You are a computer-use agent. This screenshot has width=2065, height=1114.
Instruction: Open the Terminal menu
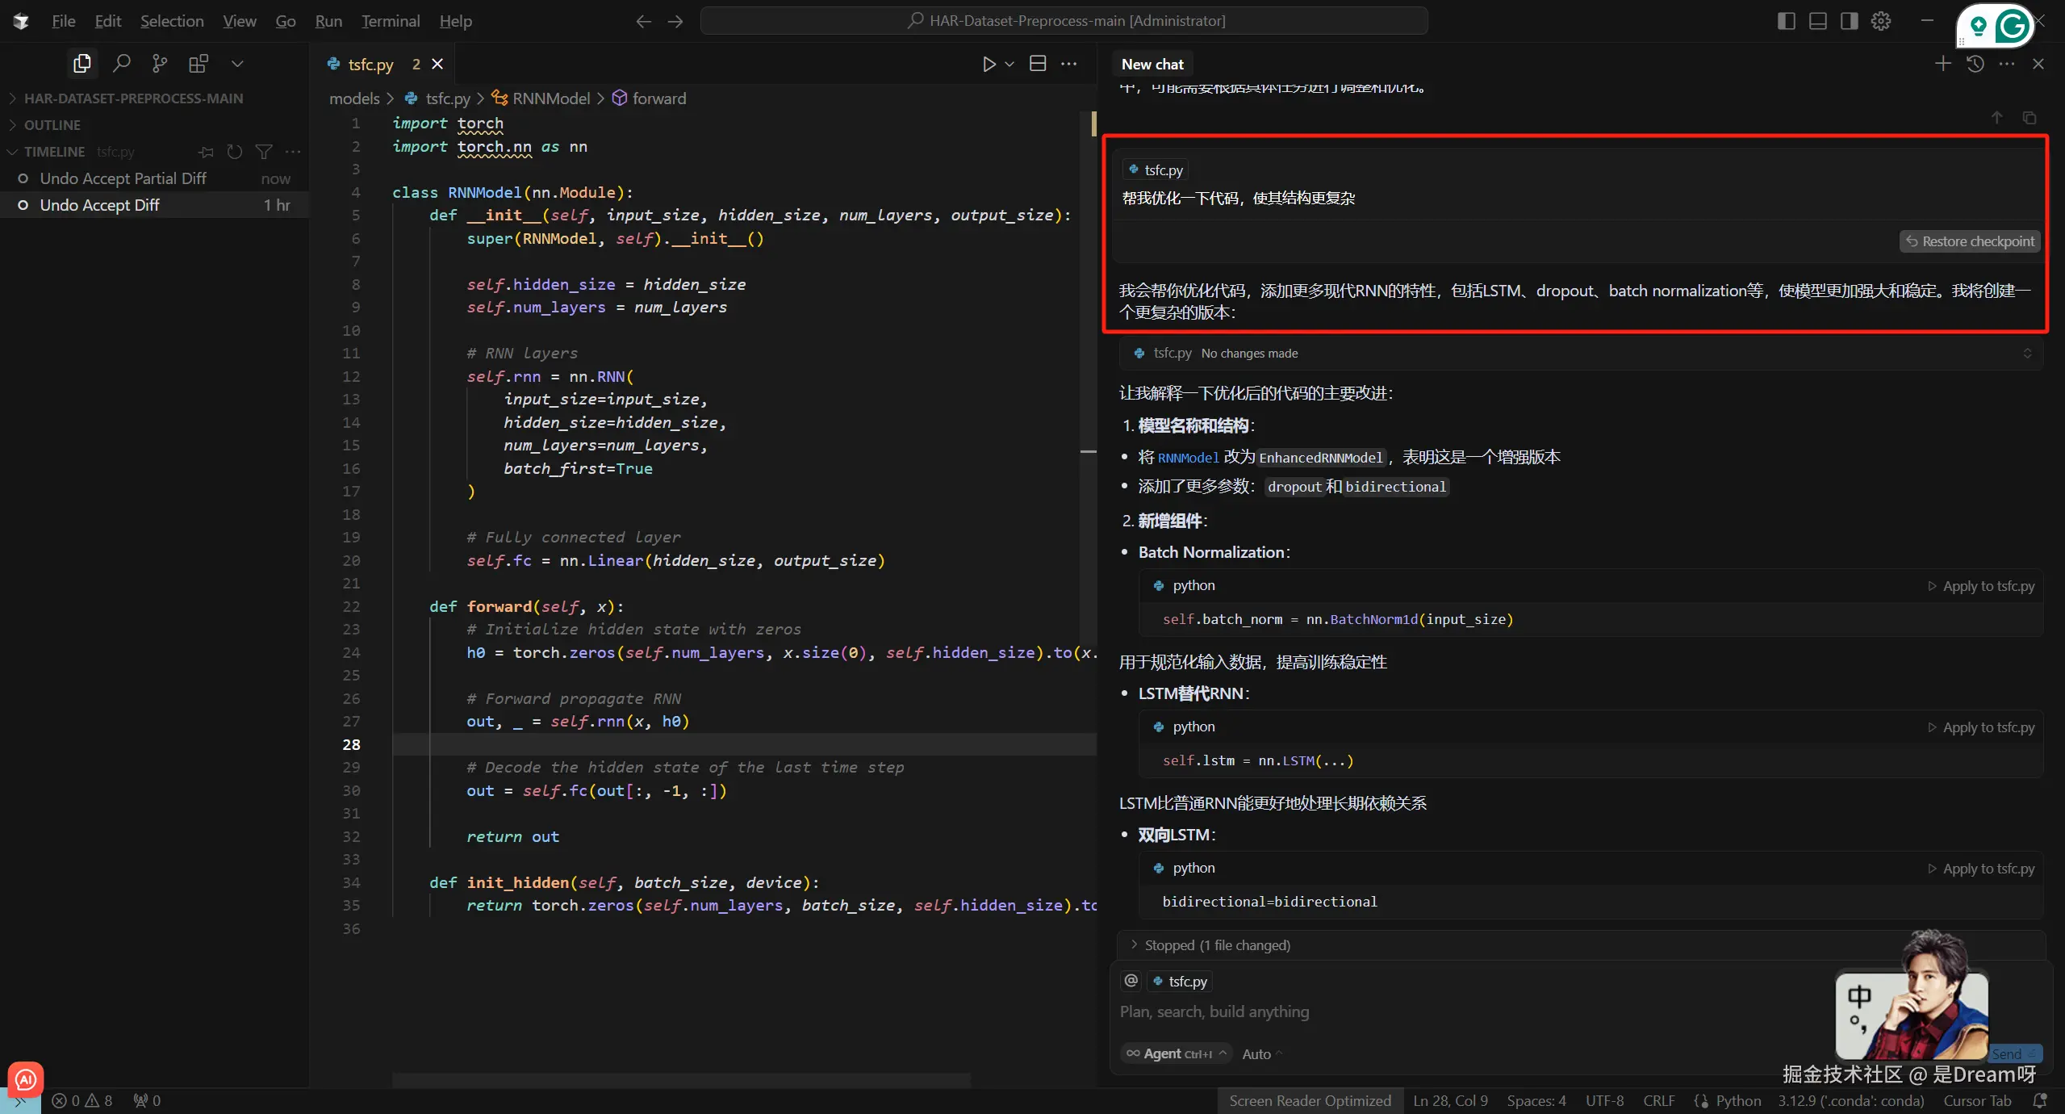coord(391,21)
